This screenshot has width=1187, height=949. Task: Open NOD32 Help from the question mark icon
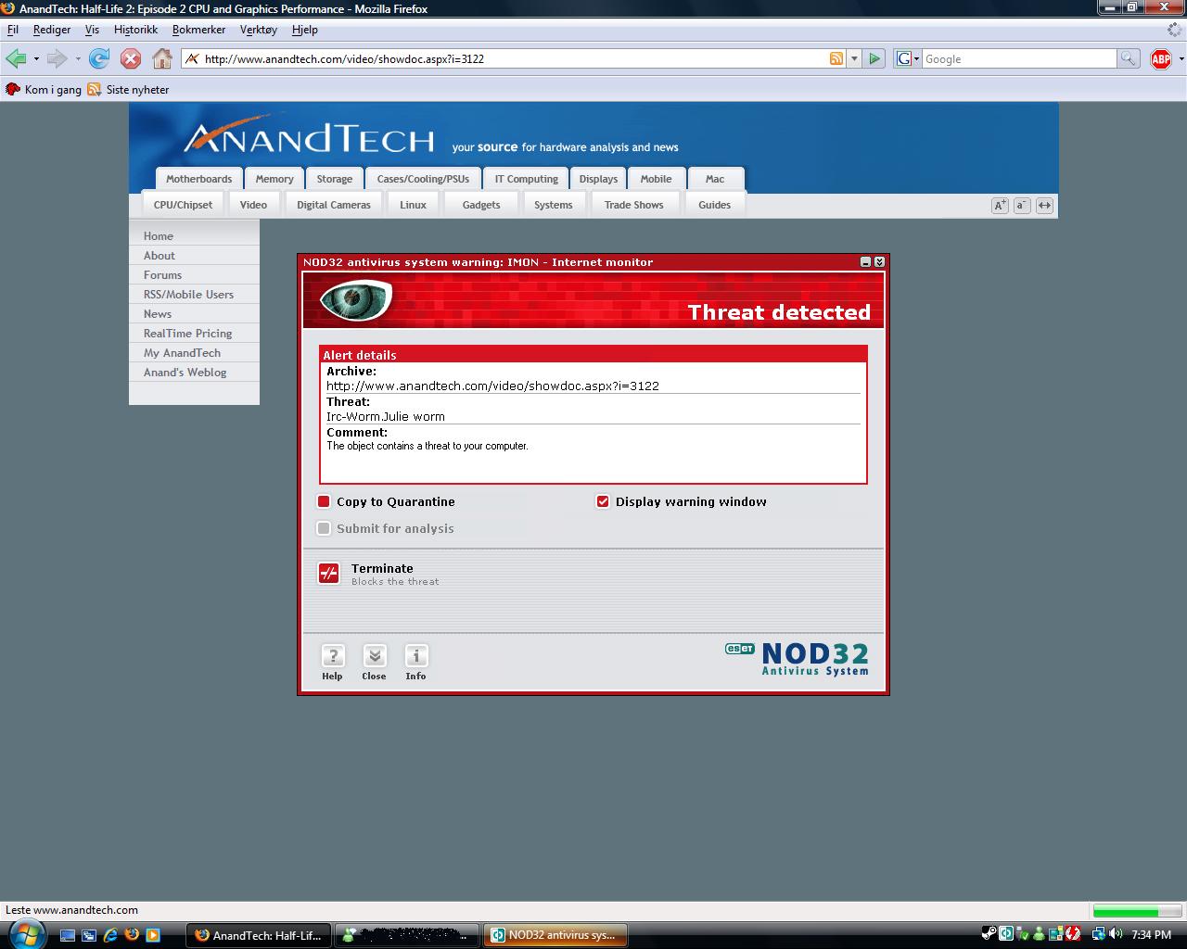coord(333,656)
